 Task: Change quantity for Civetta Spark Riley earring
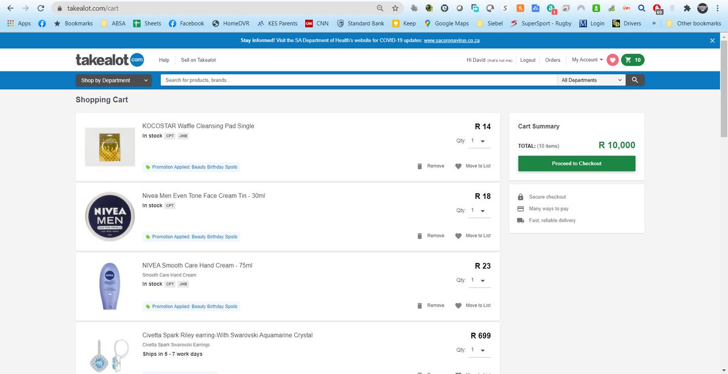[478, 350]
